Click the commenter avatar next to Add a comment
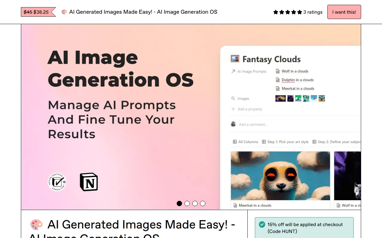The height and width of the screenshot is (238, 382). (x=233, y=124)
